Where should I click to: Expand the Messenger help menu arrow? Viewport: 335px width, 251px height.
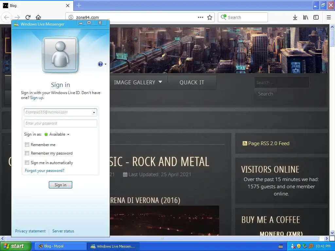(x=106, y=64)
